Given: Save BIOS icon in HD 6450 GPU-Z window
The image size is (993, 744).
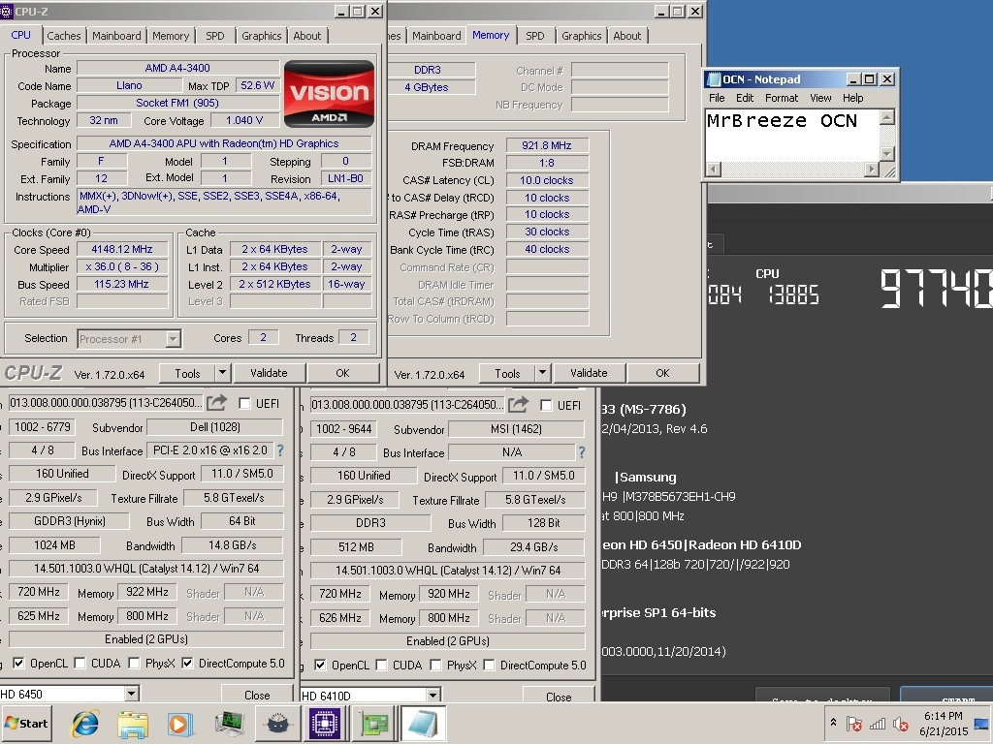Looking at the screenshot, I should coord(216,402).
